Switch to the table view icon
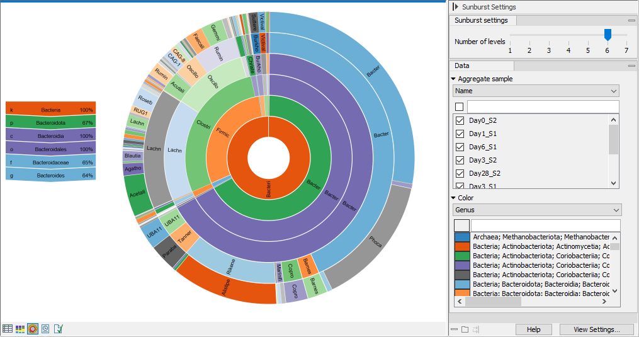This screenshot has width=639, height=337. (8, 328)
